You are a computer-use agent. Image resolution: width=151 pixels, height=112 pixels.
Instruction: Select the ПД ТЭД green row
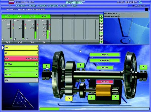point(21,64)
